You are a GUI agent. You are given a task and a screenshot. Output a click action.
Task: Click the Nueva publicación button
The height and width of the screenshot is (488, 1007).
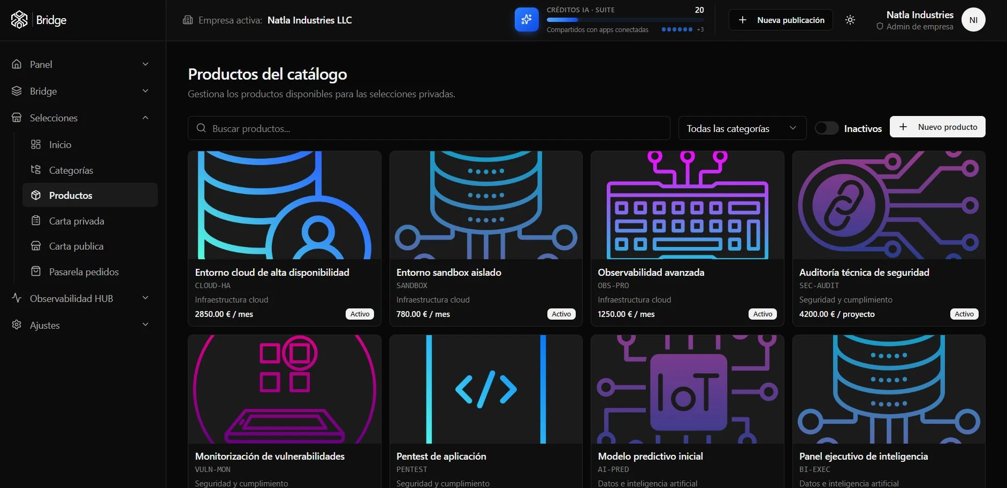(x=781, y=20)
